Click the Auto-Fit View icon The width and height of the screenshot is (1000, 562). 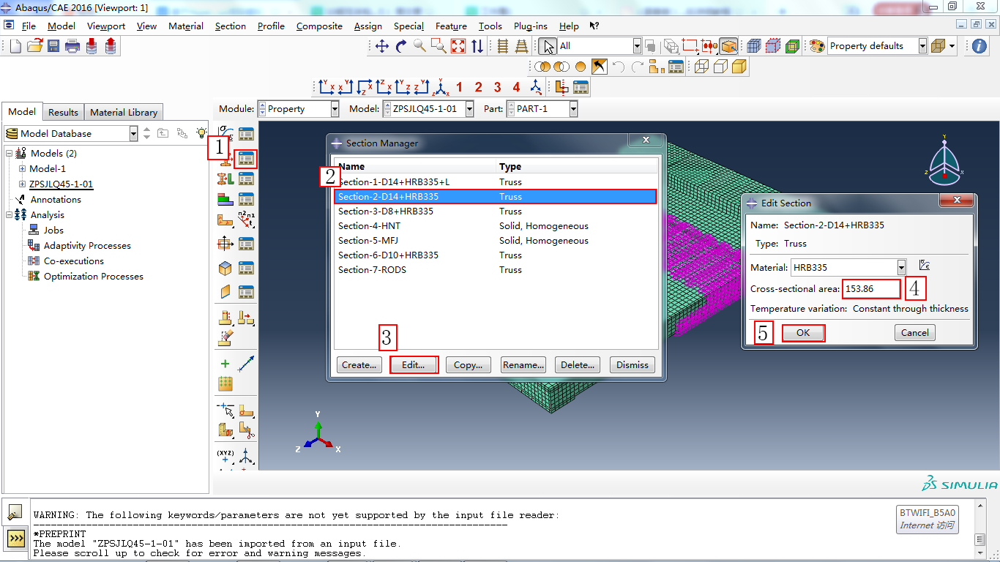tap(458, 46)
